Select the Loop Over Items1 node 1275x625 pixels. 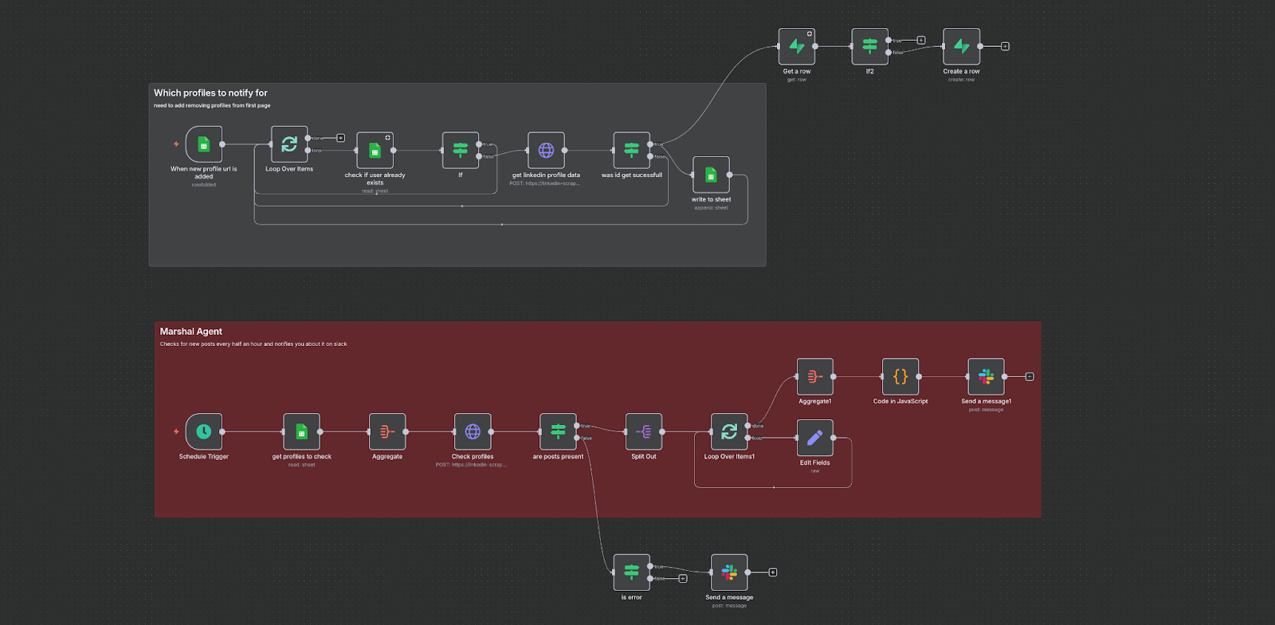[729, 432]
